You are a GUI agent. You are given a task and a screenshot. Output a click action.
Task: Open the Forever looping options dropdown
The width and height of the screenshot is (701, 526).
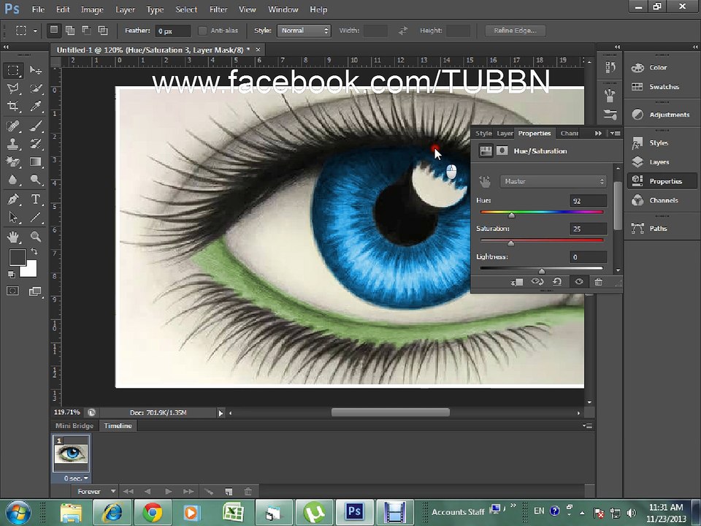tap(96, 491)
